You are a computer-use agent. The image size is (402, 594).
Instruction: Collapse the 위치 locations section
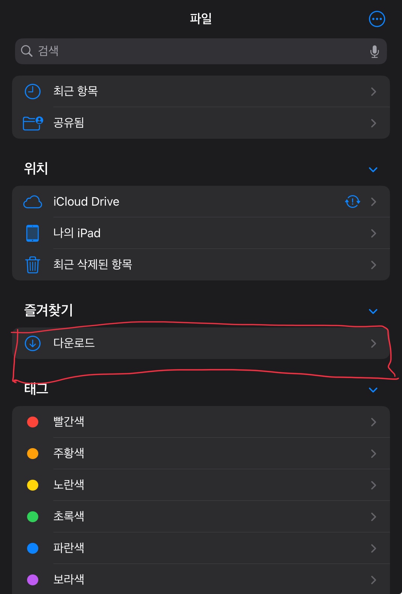tap(373, 170)
